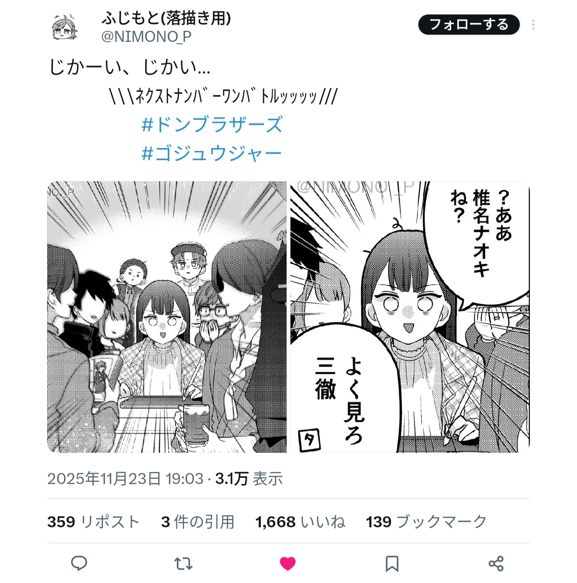Screen dimensions: 577x583
Task: Open the @NIMONO_P handle
Action: click(146, 37)
